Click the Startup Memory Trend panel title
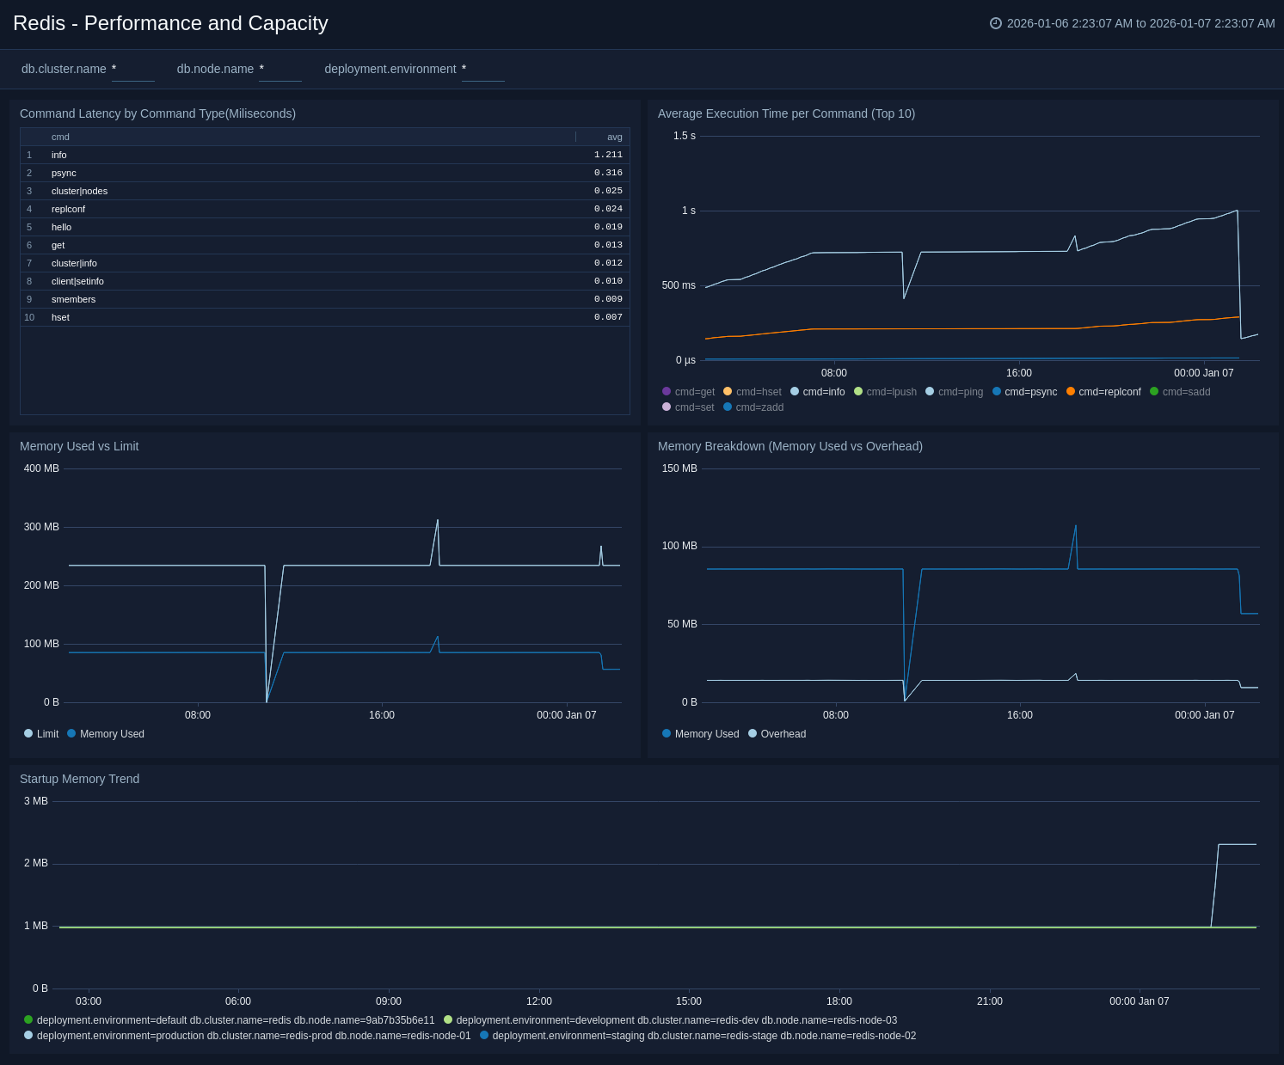Screen dimensions: 1284x1065 tap(79, 779)
